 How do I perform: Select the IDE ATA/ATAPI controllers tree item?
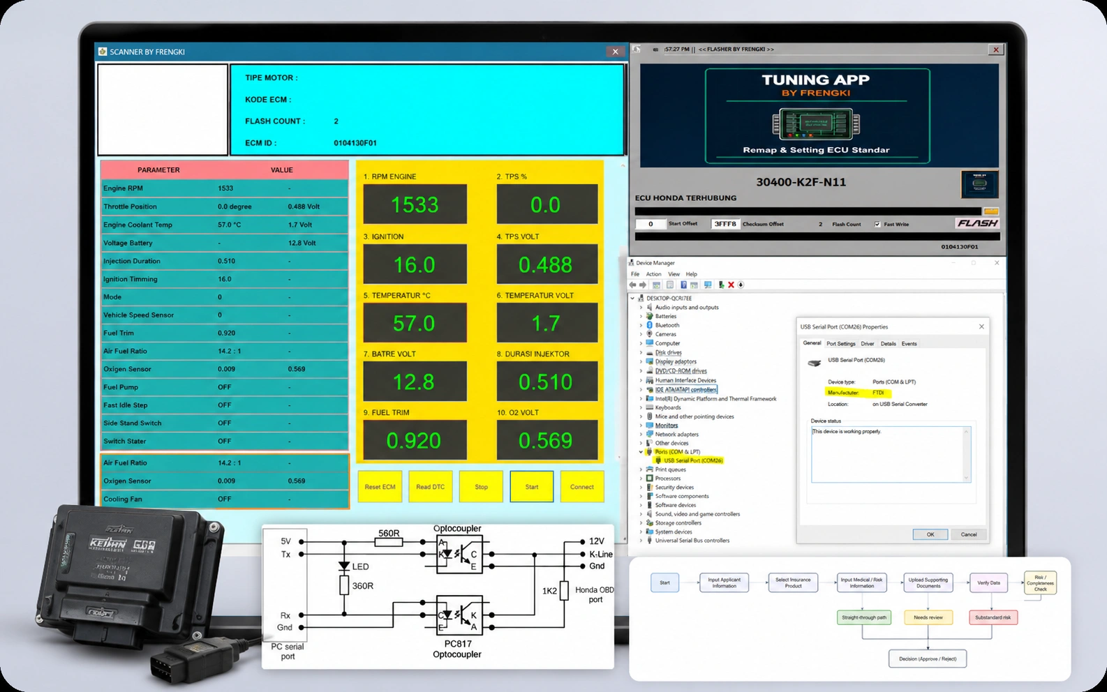[686, 389]
